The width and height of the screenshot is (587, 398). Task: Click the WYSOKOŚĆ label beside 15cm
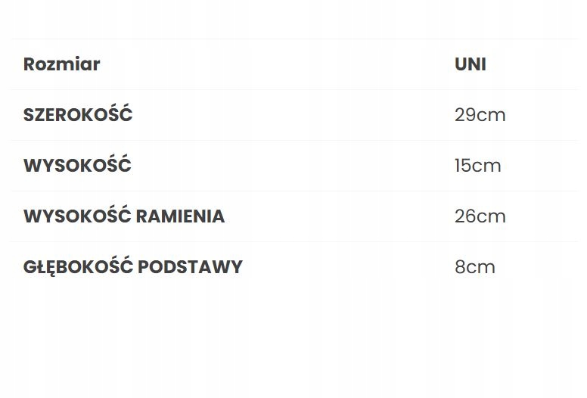[x=77, y=166]
